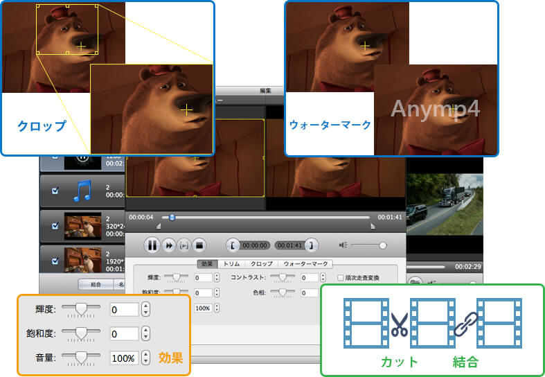Click the end-time field beside the ] button
The height and width of the screenshot is (377, 545).
pyautogui.click(x=290, y=245)
